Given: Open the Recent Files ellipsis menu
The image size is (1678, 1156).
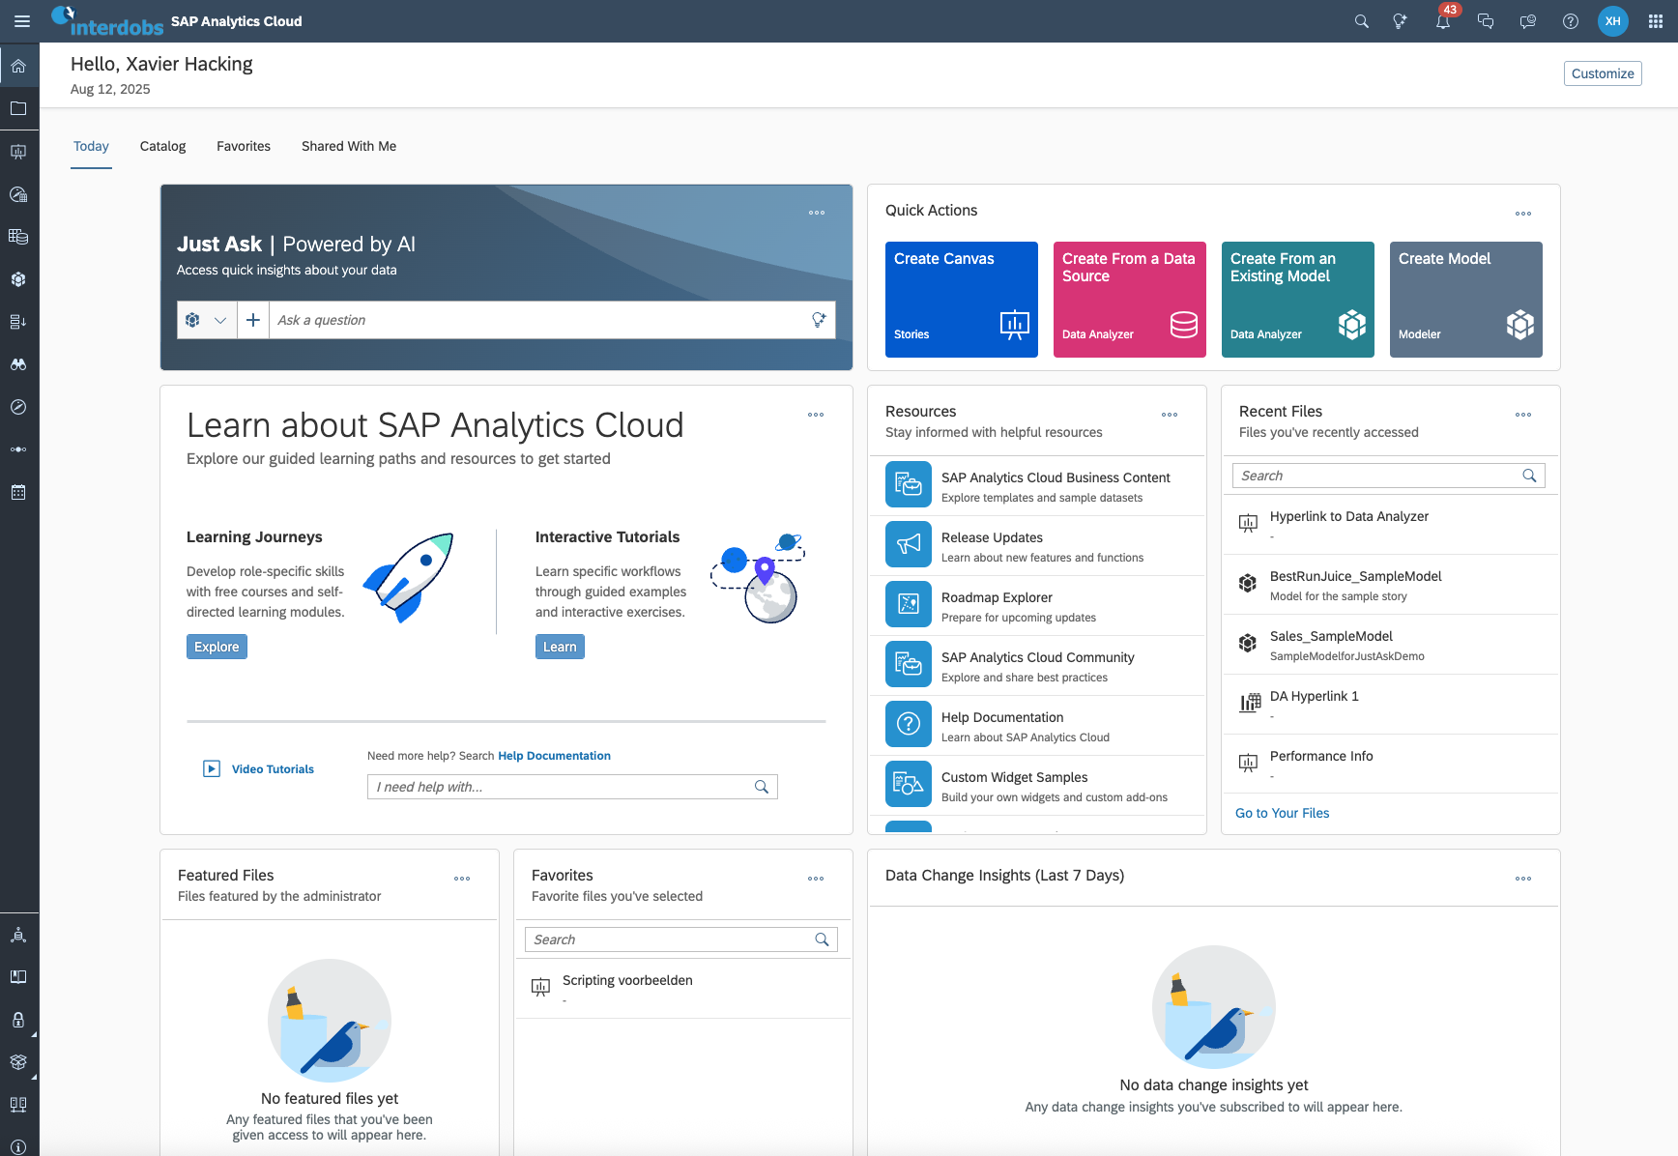Looking at the screenshot, I should click(1523, 415).
